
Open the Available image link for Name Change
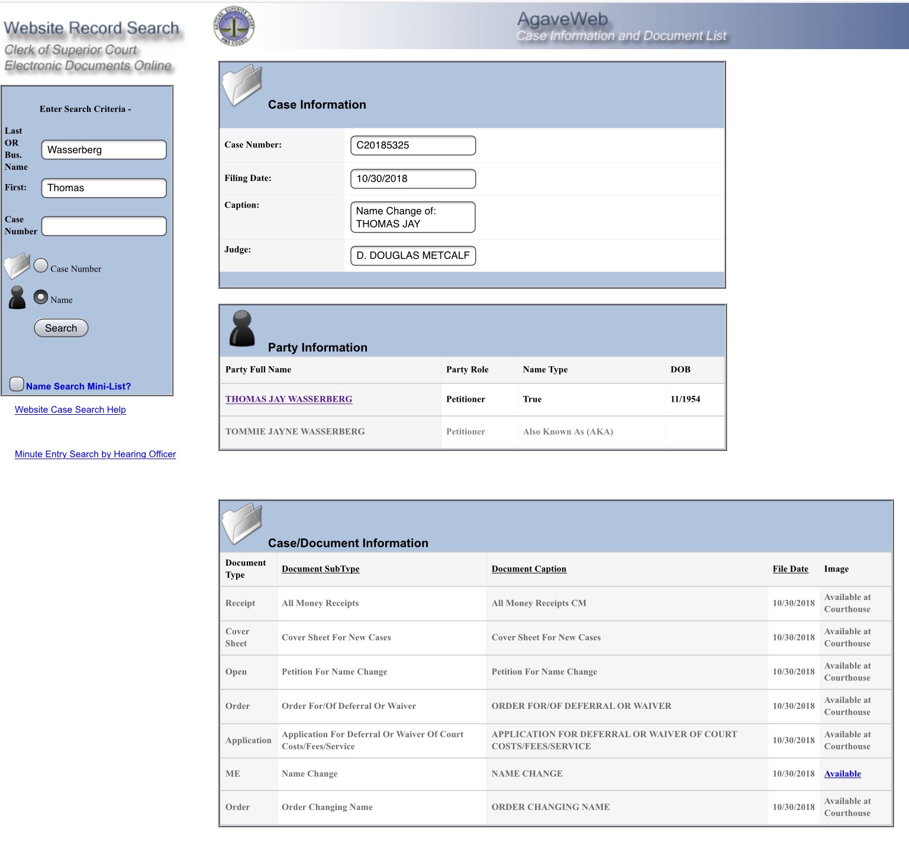[x=843, y=773]
